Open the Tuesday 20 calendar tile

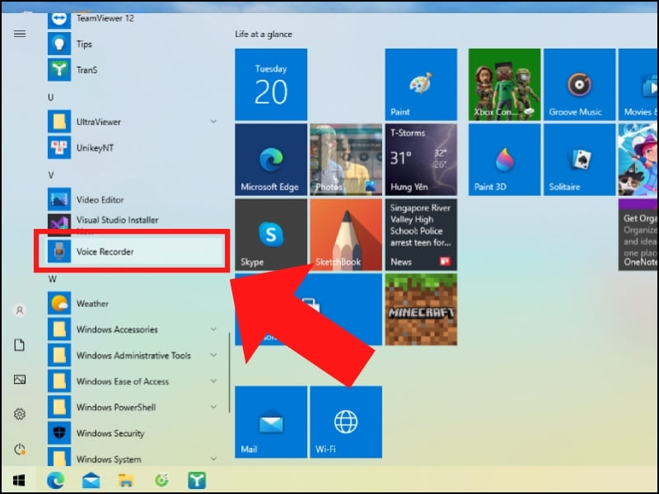point(271,85)
